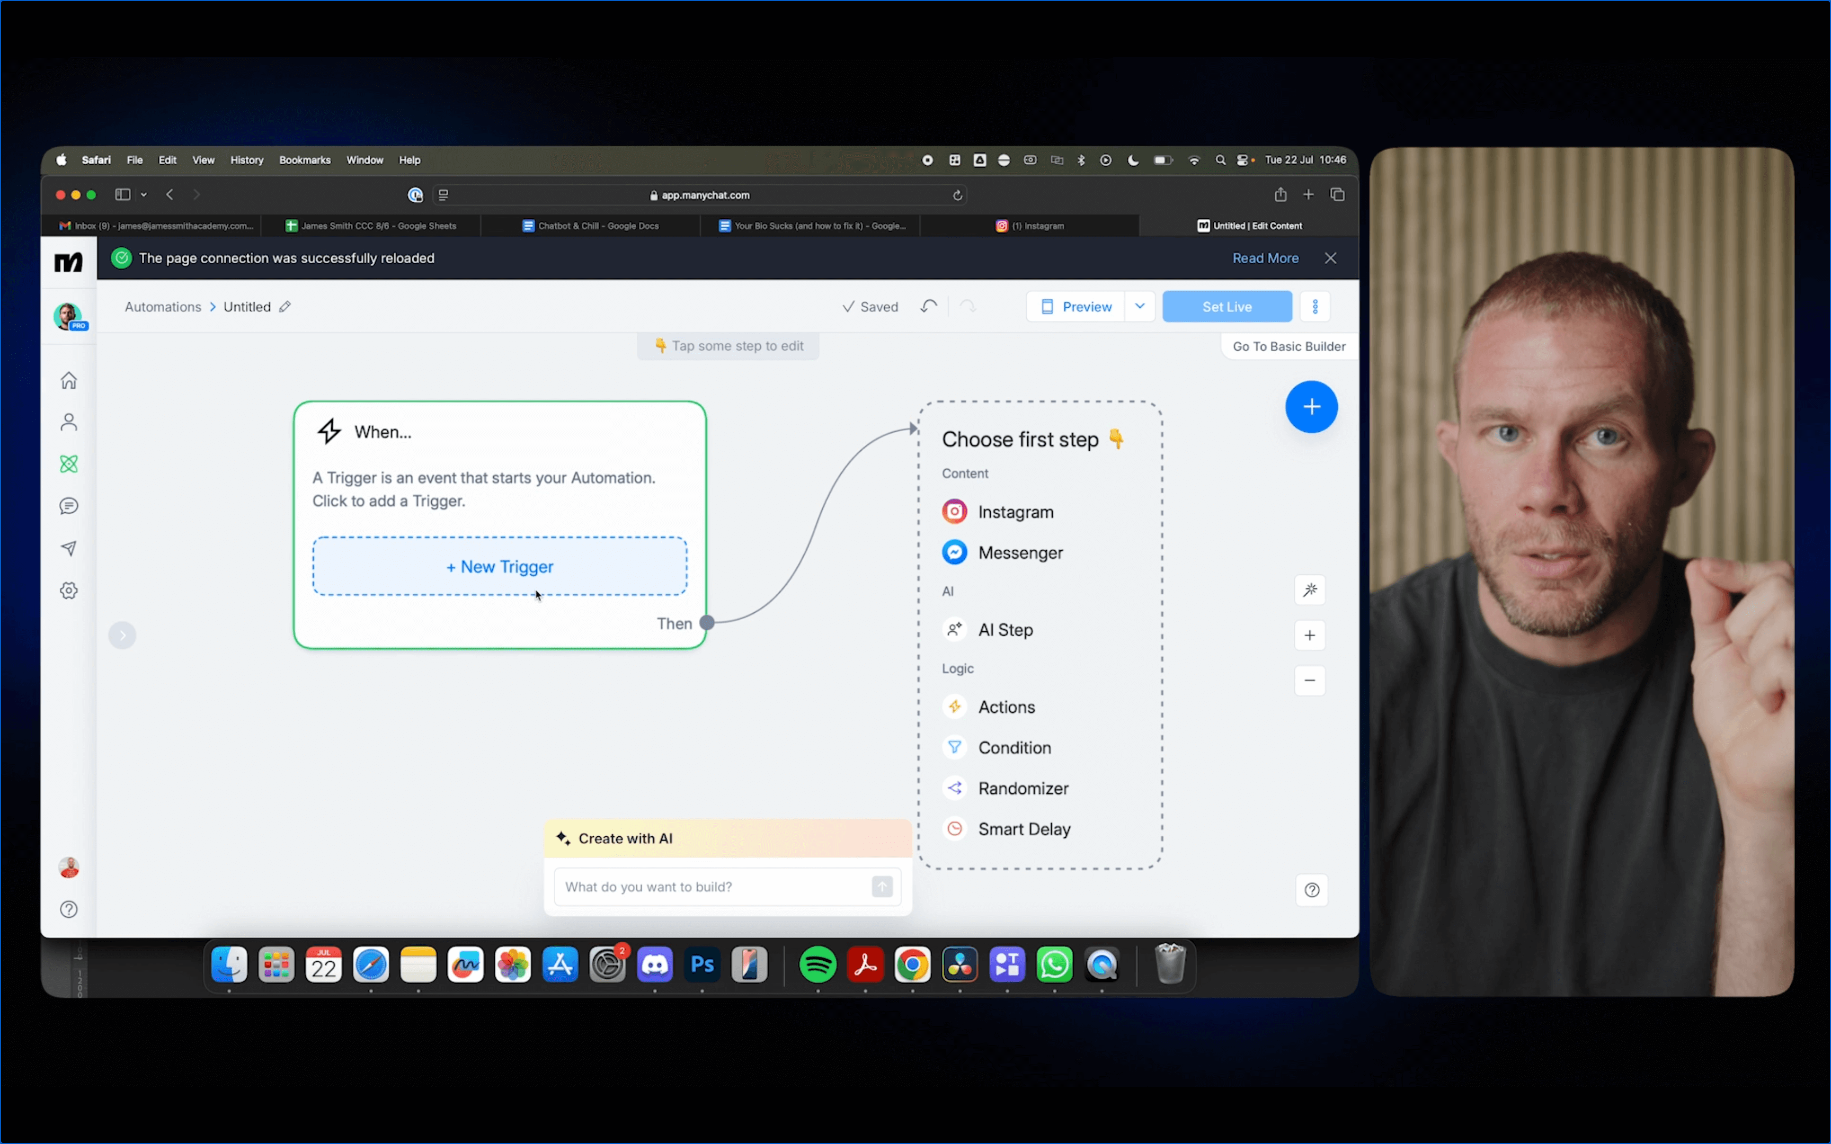Open Broadcasting paper plane icon

coord(69,549)
